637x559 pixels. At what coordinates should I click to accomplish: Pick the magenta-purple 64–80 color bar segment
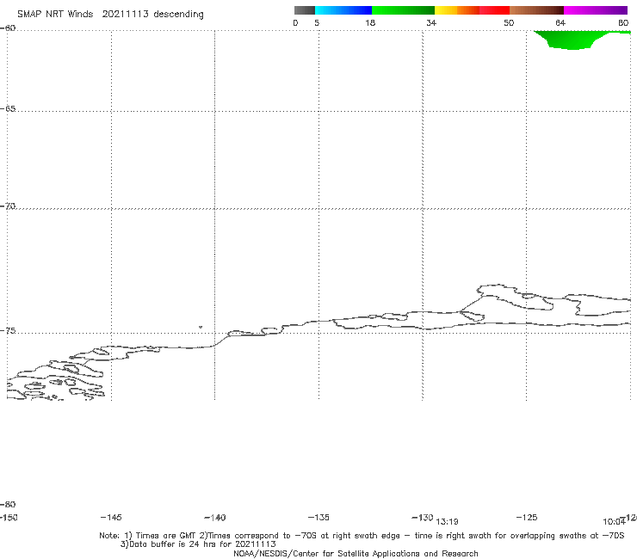(x=595, y=10)
